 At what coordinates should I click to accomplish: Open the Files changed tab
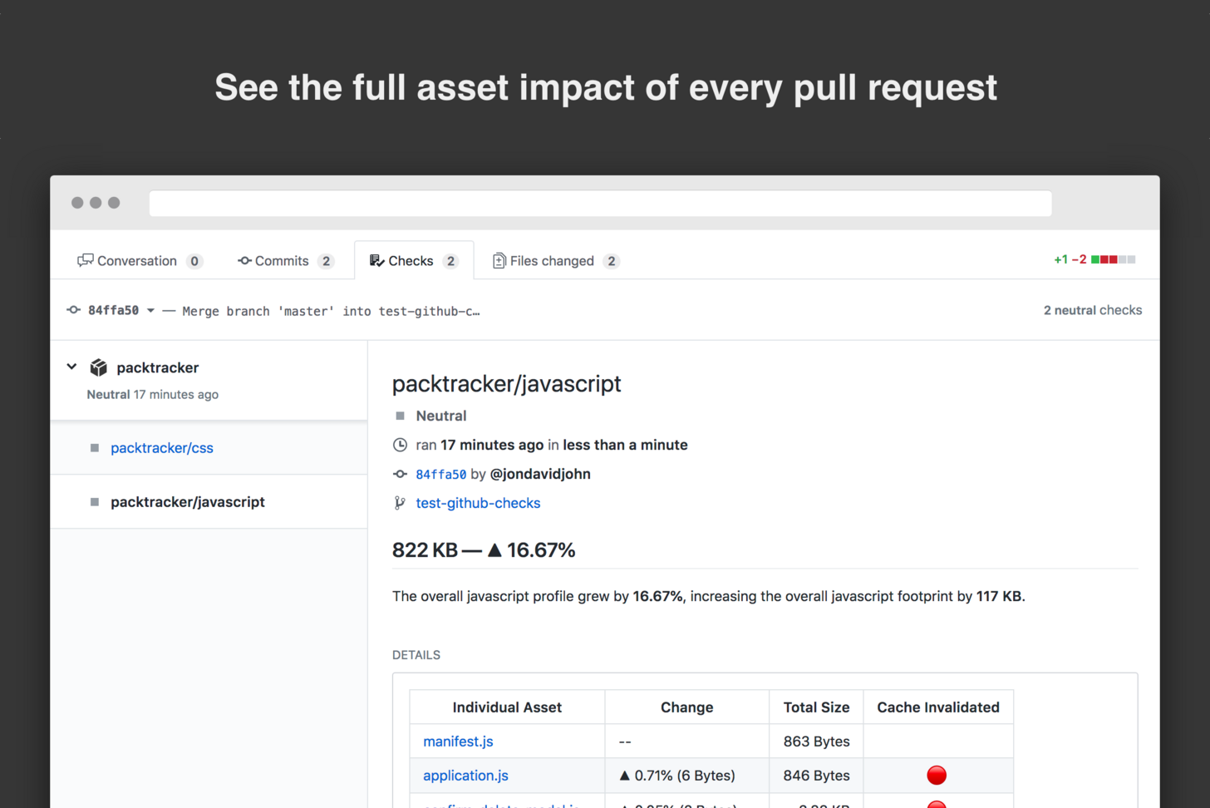(550, 260)
